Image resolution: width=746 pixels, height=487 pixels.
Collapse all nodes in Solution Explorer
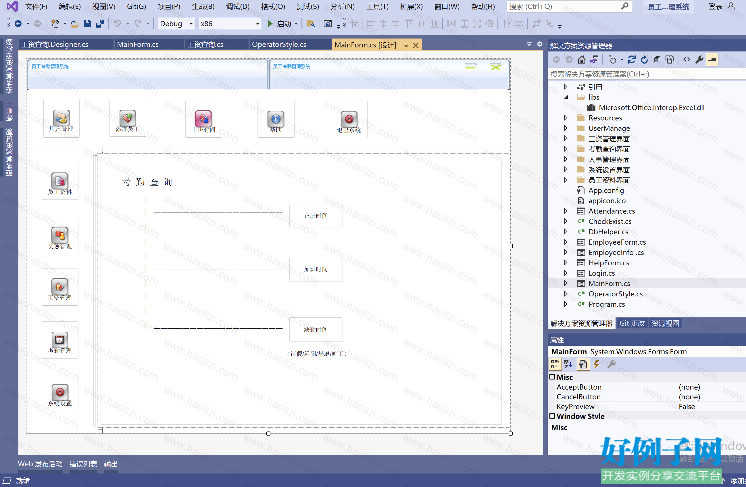click(x=657, y=60)
